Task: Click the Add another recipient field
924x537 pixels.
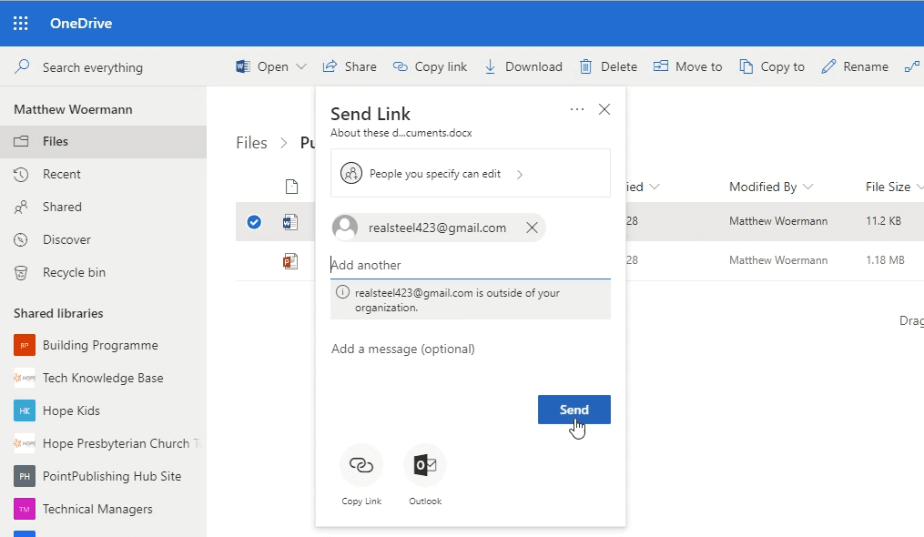Action: (471, 265)
